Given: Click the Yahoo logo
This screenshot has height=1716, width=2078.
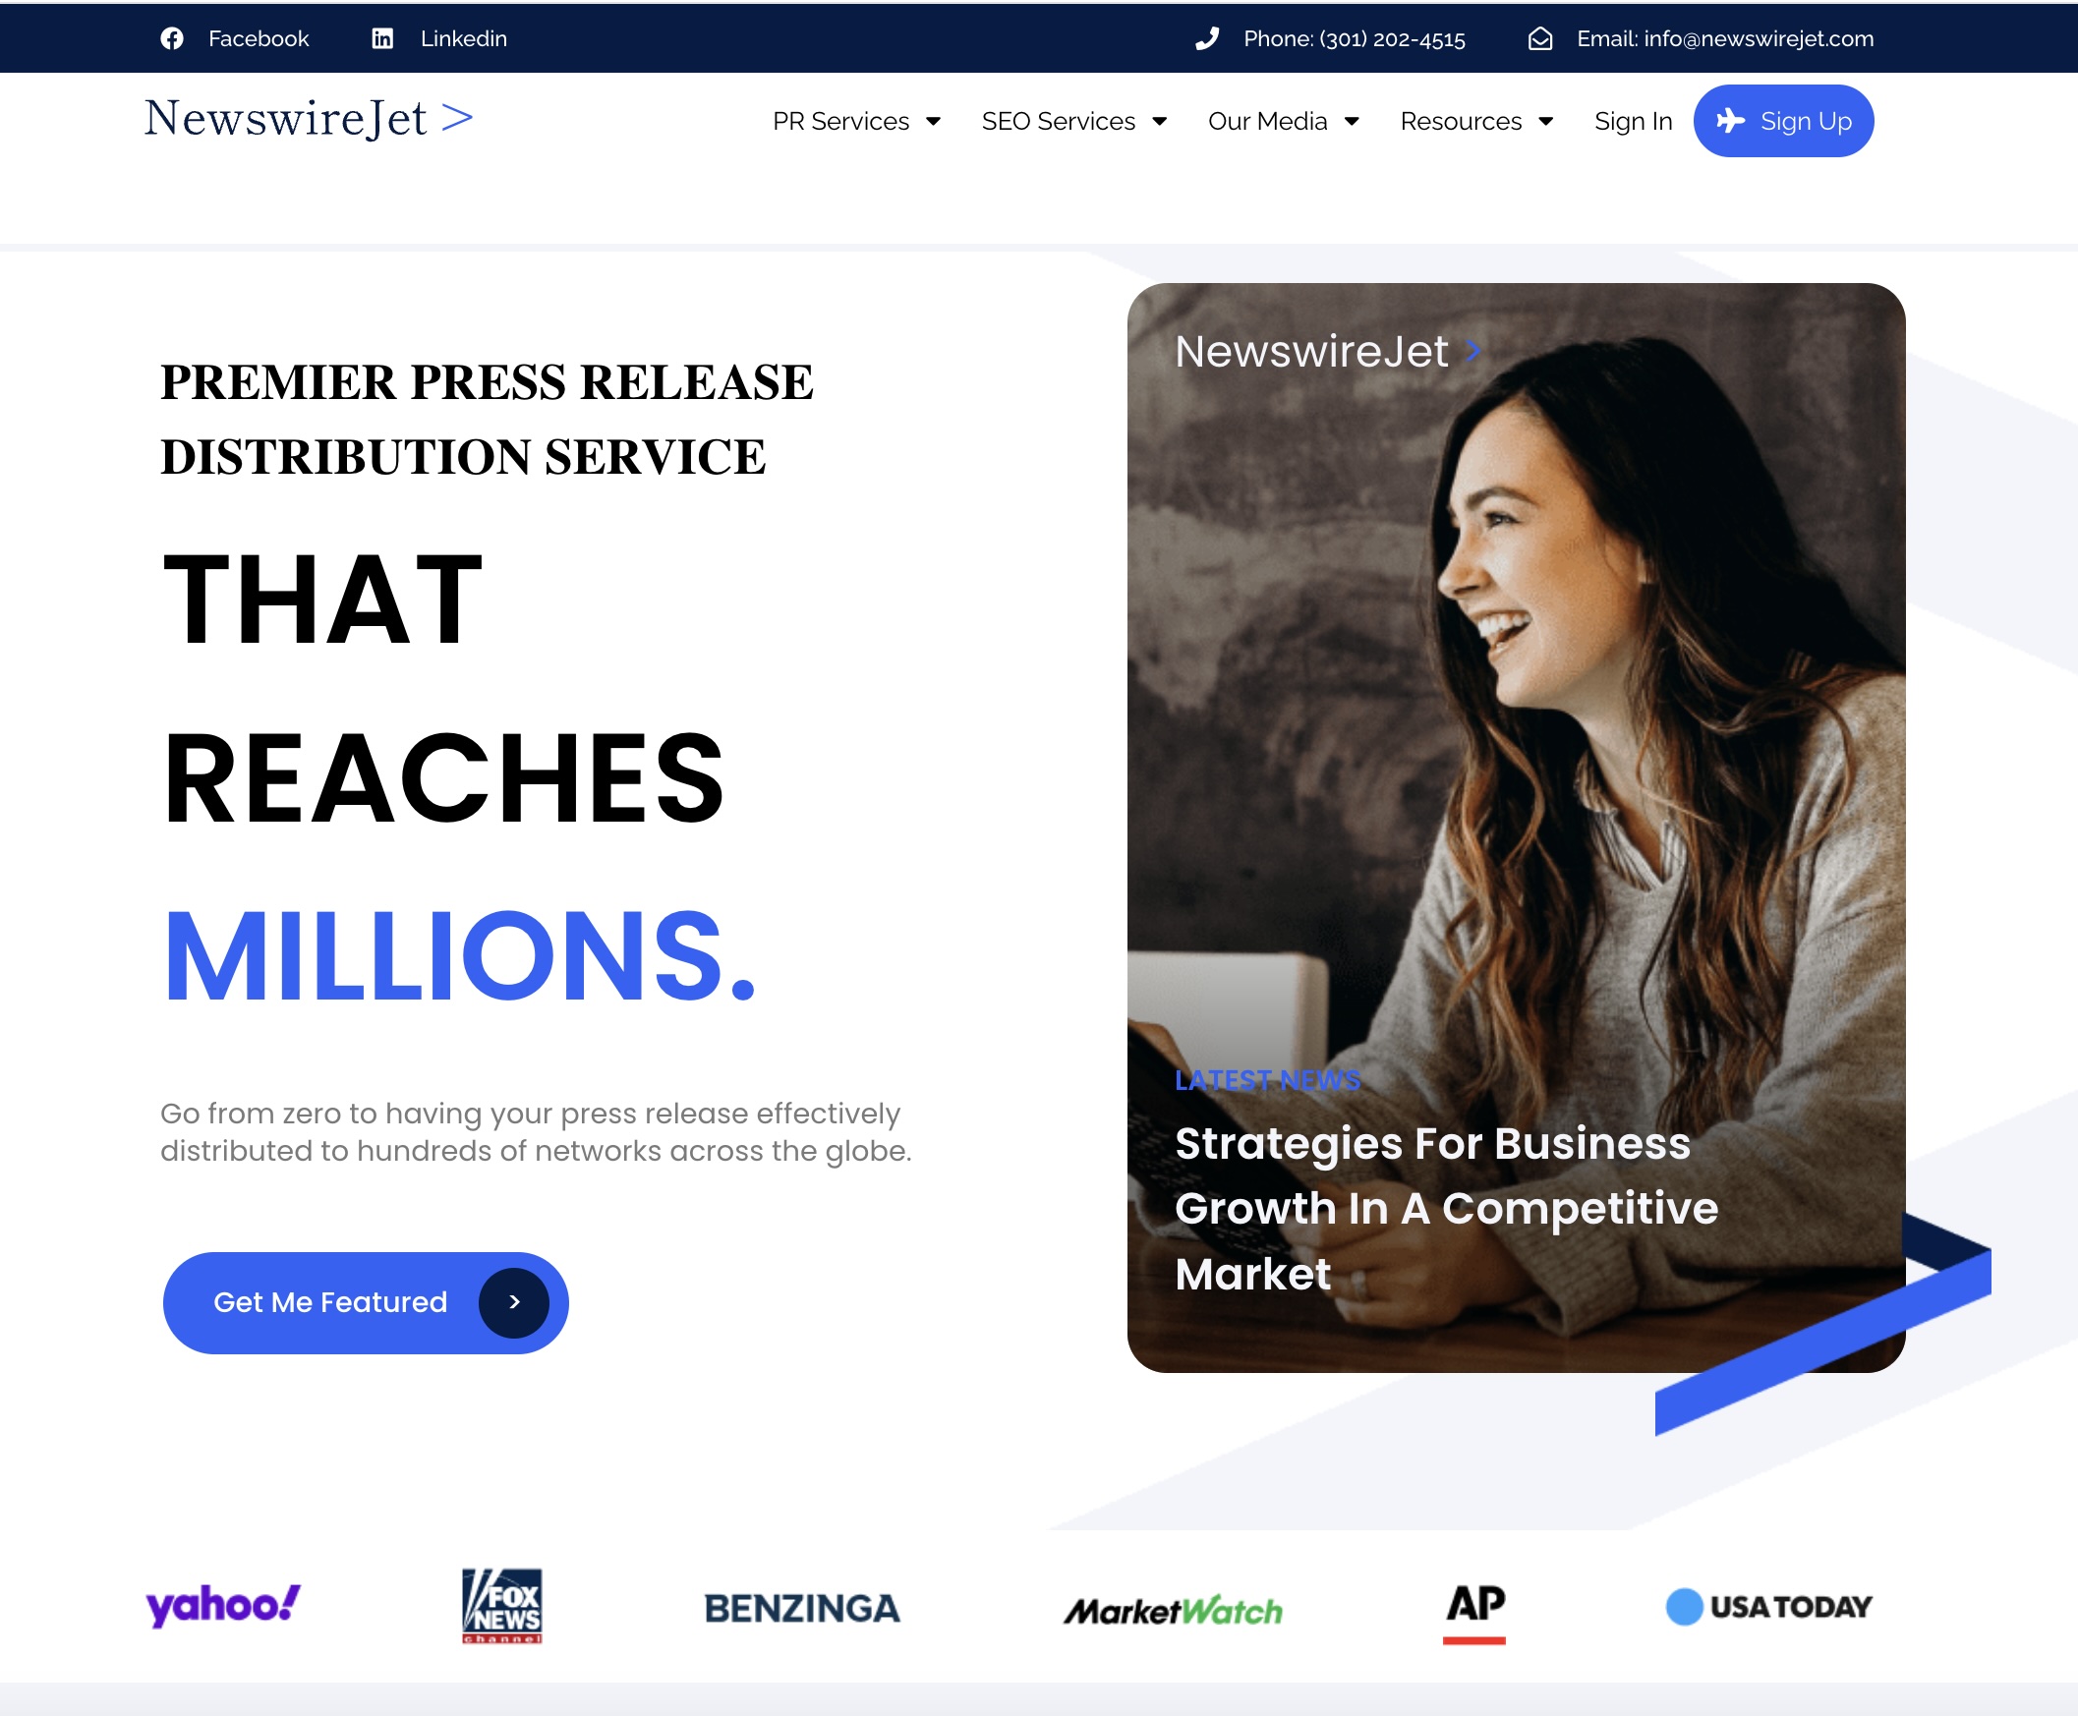Looking at the screenshot, I should (x=223, y=1605).
